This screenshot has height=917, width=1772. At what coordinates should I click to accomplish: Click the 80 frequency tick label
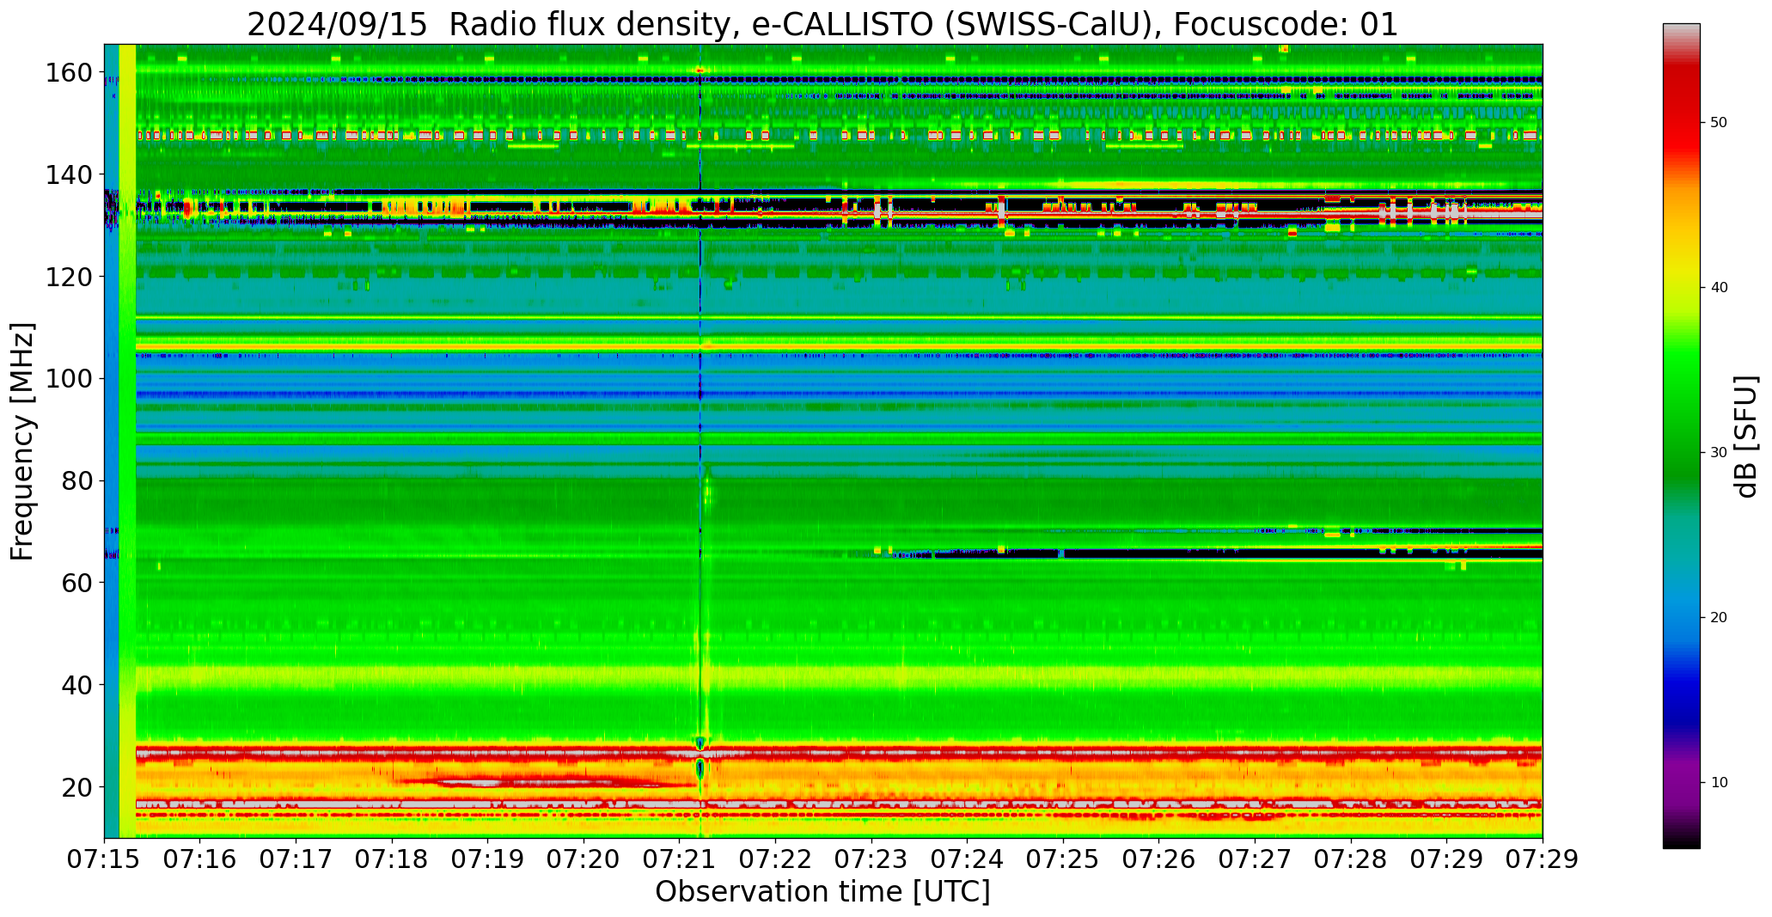tap(76, 480)
